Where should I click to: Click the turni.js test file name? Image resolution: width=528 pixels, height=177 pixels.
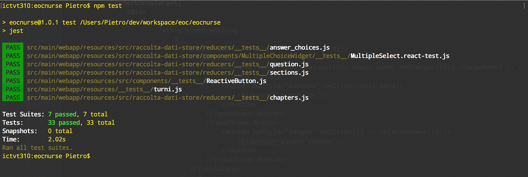[x=168, y=89]
